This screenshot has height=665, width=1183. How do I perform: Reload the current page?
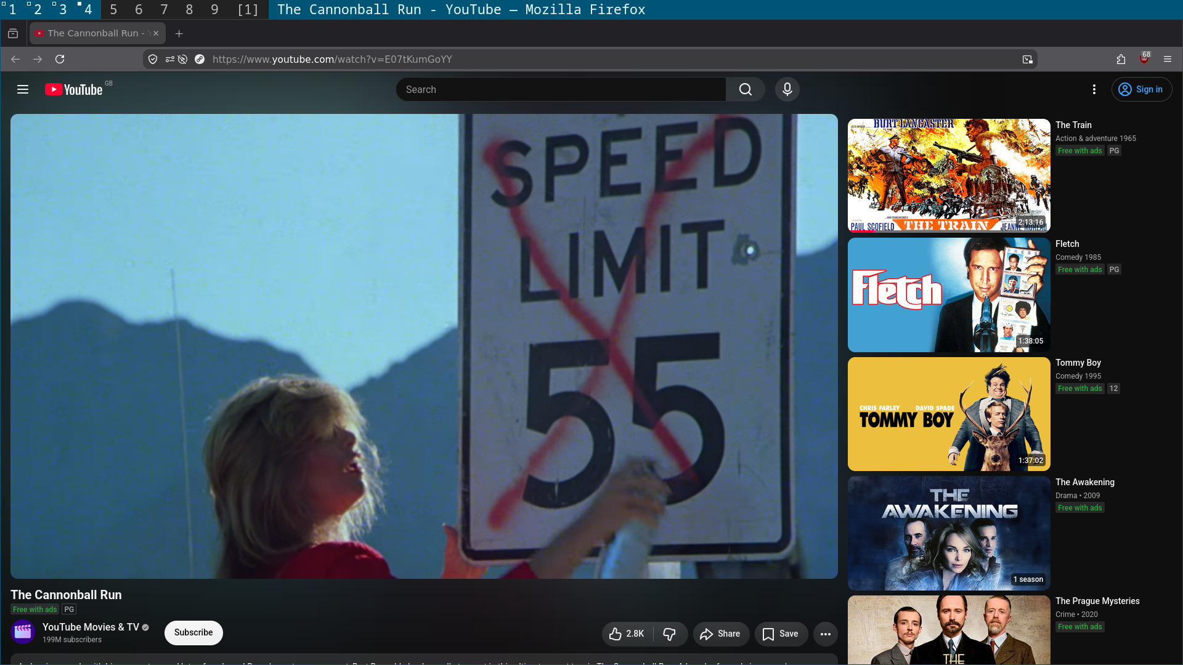pos(60,59)
